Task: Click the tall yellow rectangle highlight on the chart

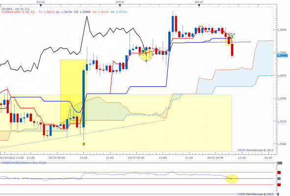Action: (74, 92)
